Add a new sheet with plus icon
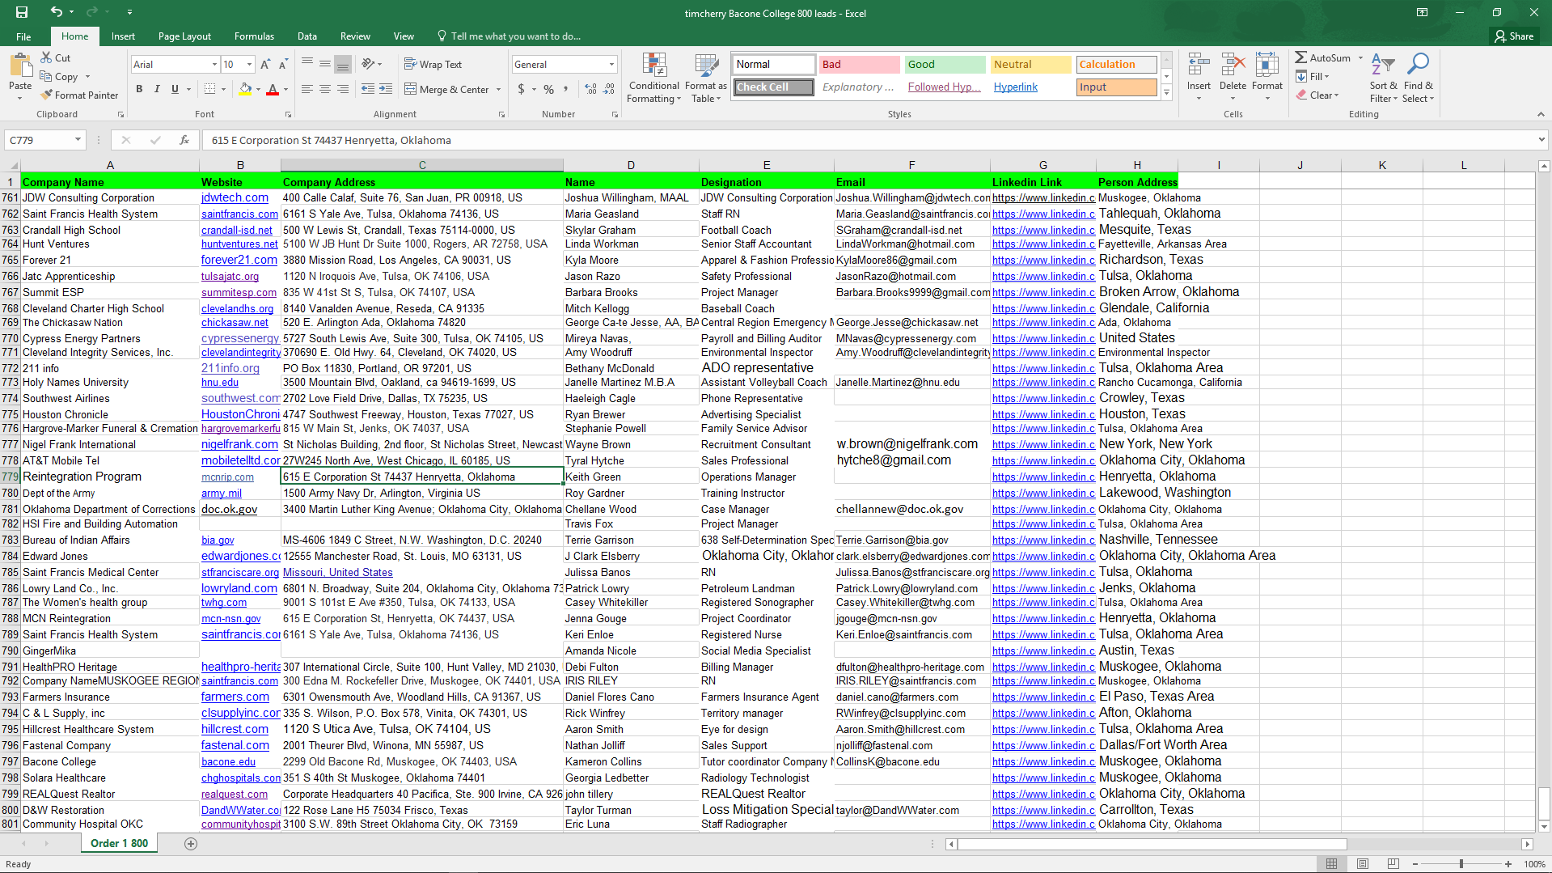Image resolution: width=1552 pixels, height=873 pixels. (191, 843)
